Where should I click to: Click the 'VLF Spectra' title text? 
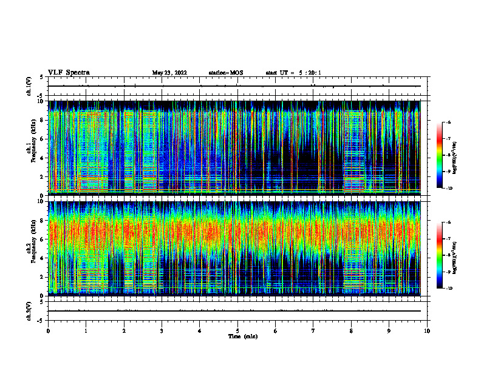pyautogui.click(x=69, y=73)
